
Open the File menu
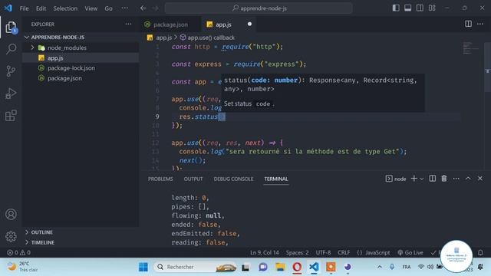pyautogui.click(x=24, y=8)
